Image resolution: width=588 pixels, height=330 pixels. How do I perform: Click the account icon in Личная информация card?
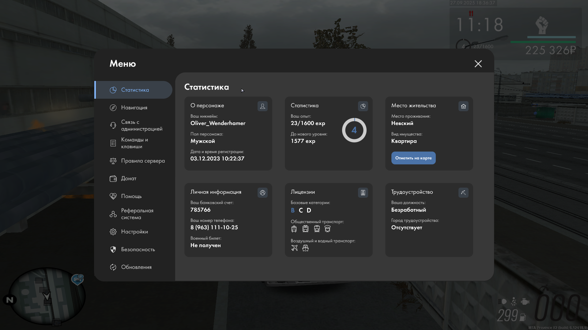tap(262, 193)
